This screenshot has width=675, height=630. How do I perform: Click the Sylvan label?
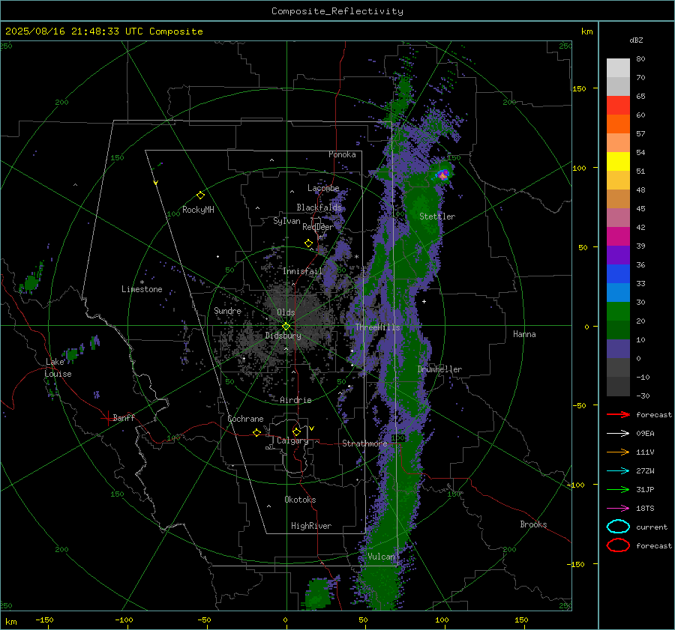[x=286, y=221]
